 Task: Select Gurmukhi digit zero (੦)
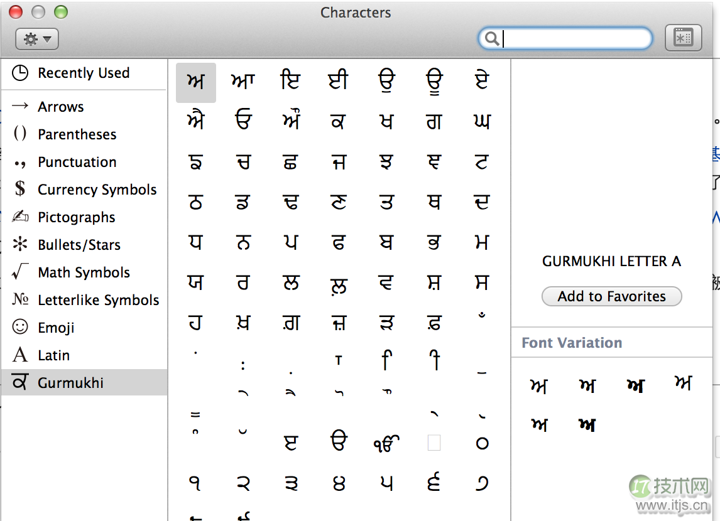tap(482, 444)
